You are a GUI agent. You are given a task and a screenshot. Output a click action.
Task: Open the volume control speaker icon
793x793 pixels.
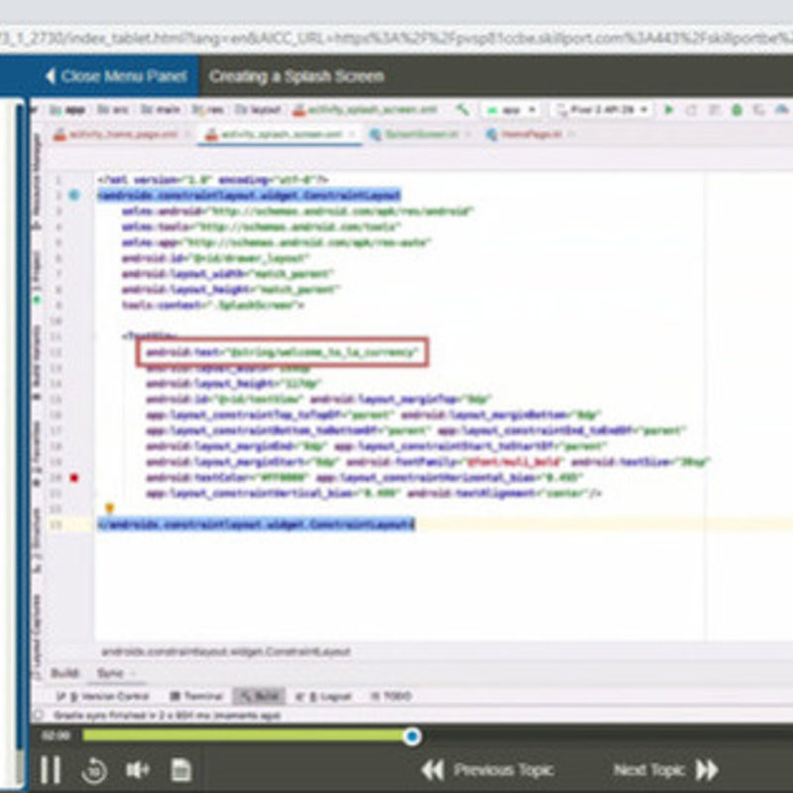coord(137,770)
